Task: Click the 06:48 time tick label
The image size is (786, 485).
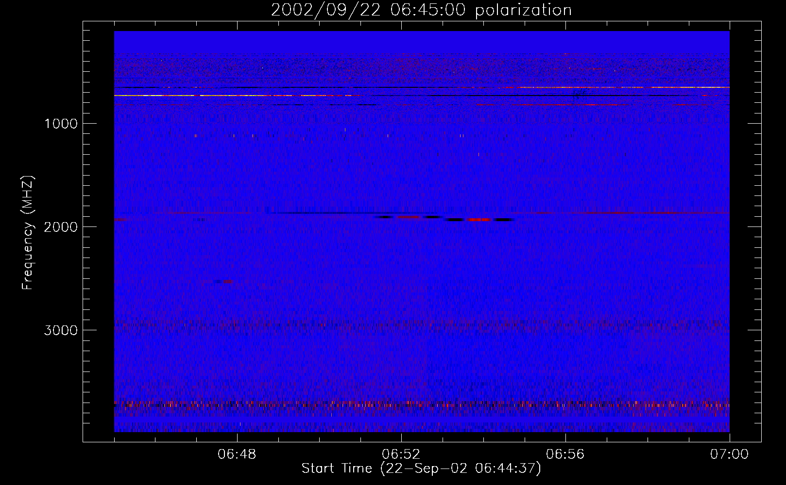Action: (x=237, y=454)
